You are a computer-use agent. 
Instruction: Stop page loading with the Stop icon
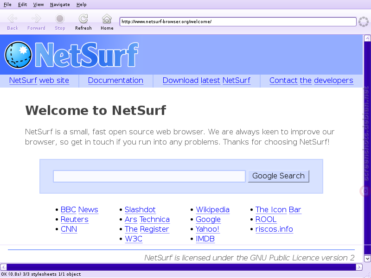point(60,19)
